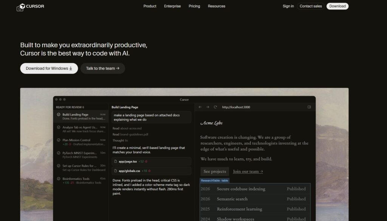Select the Build Landing Page task check circle
This screenshot has width=387, height=221.
(59, 115)
